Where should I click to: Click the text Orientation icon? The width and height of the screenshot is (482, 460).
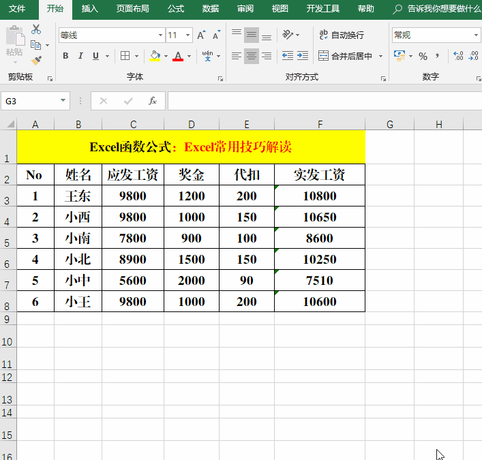(x=288, y=35)
